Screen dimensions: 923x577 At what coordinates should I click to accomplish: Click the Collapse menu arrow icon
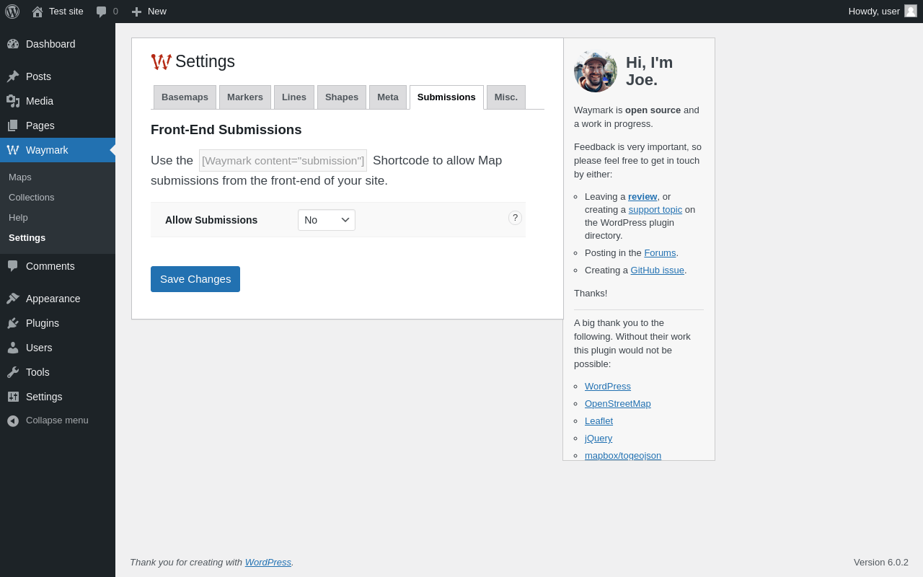(13, 420)
